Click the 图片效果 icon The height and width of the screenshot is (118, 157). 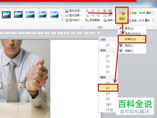point(67,15)
